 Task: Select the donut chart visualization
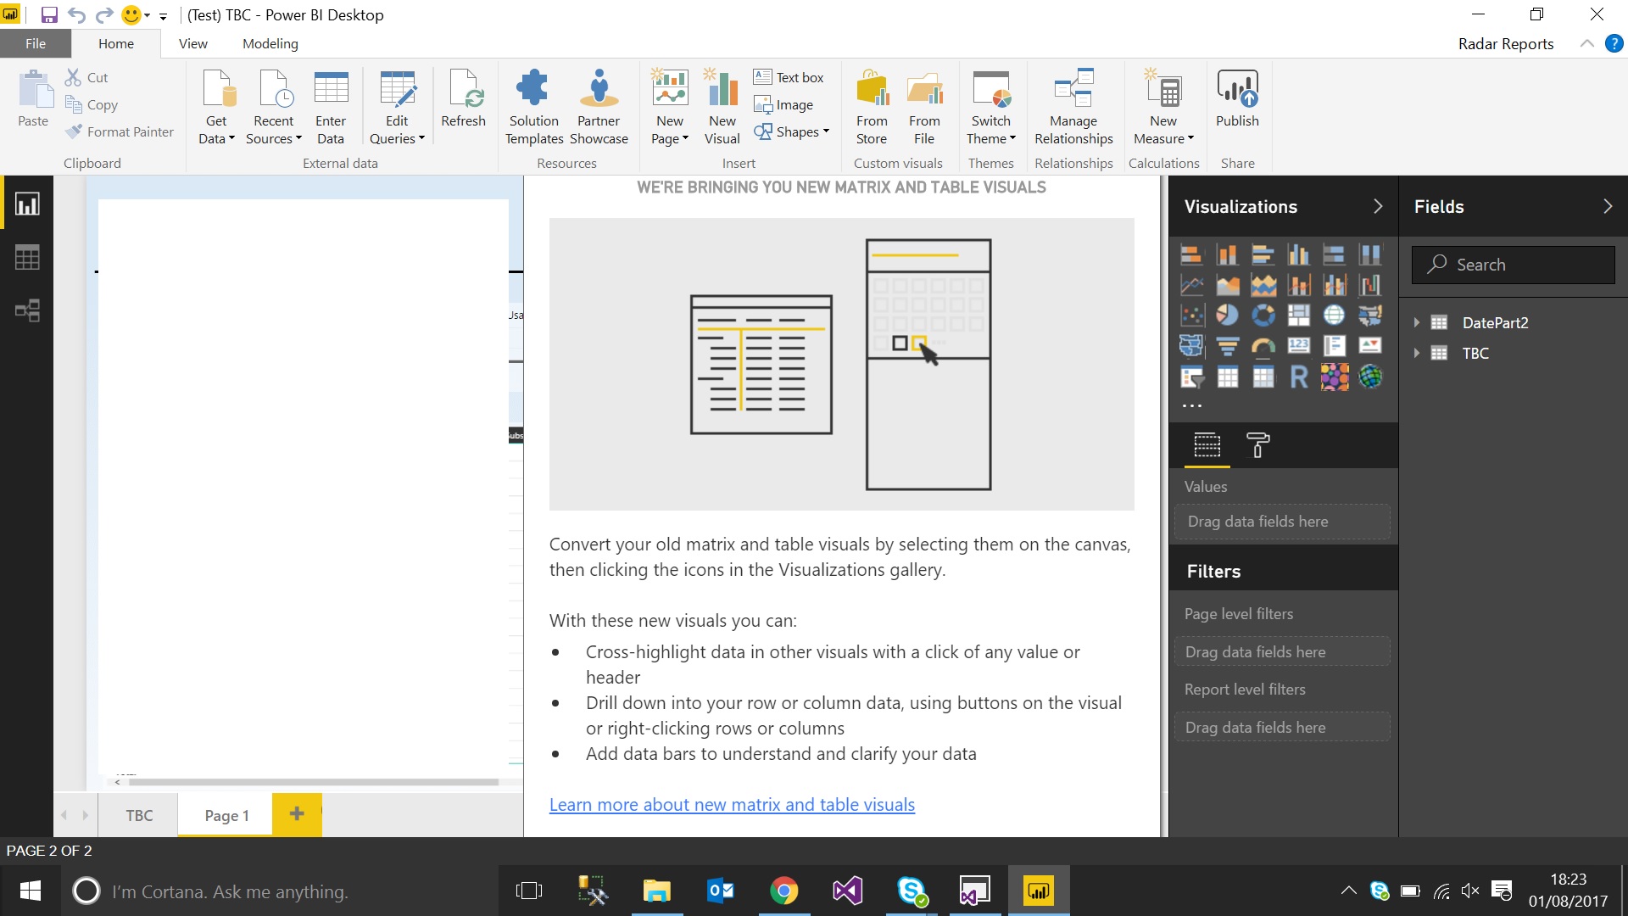pyautogui.click(x=1263, y=316)
